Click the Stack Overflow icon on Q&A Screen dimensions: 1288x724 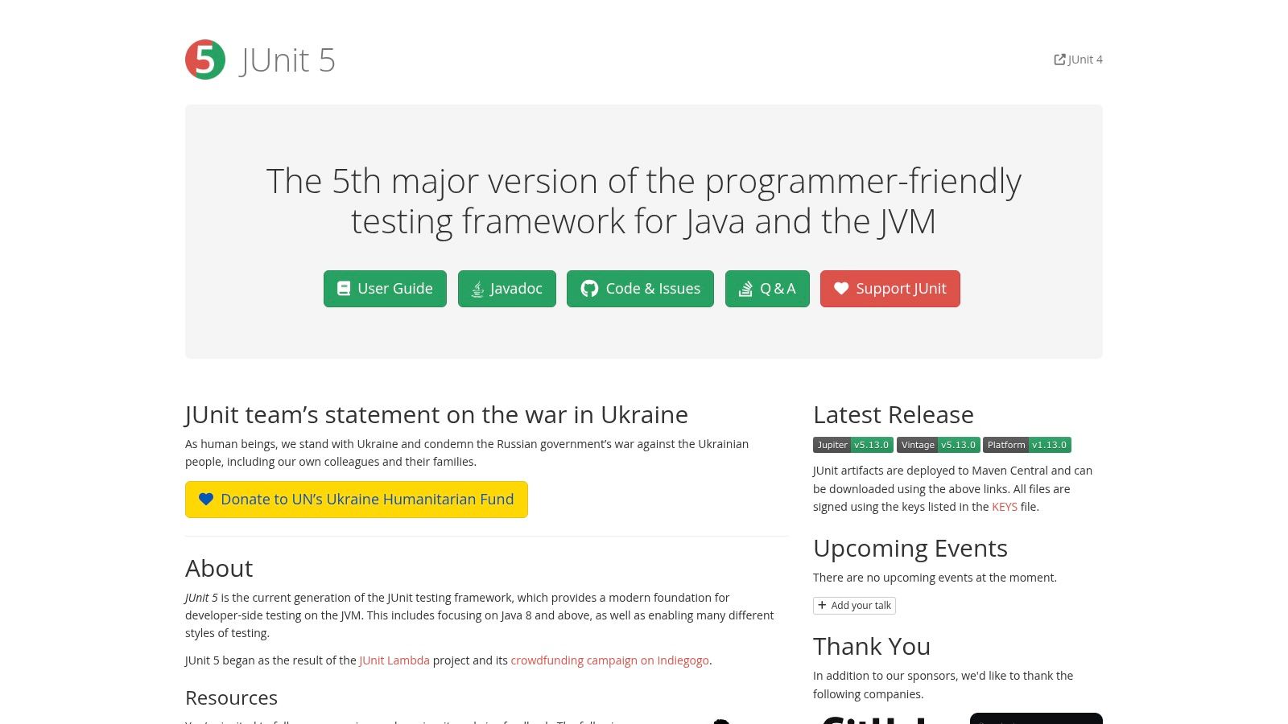click(x=745, y=289)
